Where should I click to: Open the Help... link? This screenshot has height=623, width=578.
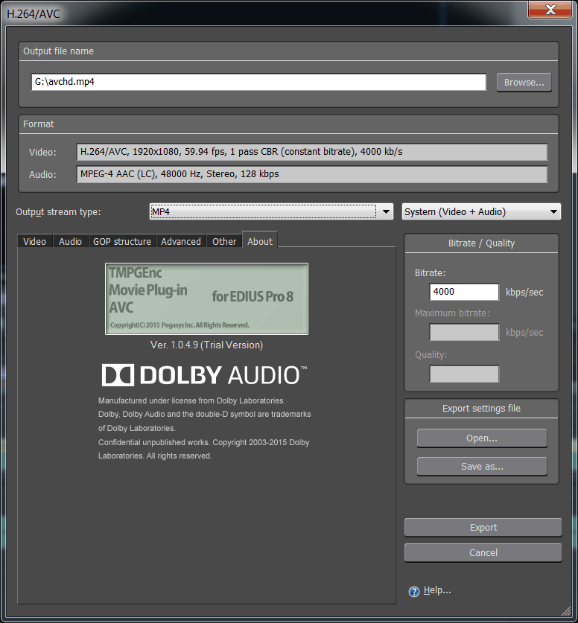tap(437, 591)
